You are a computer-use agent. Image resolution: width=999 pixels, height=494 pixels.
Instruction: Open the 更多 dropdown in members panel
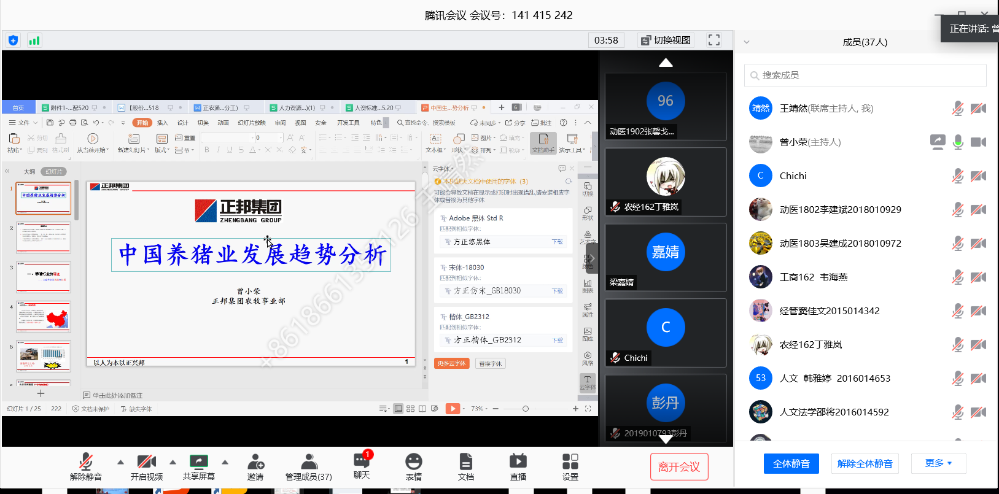coord(938,463)
